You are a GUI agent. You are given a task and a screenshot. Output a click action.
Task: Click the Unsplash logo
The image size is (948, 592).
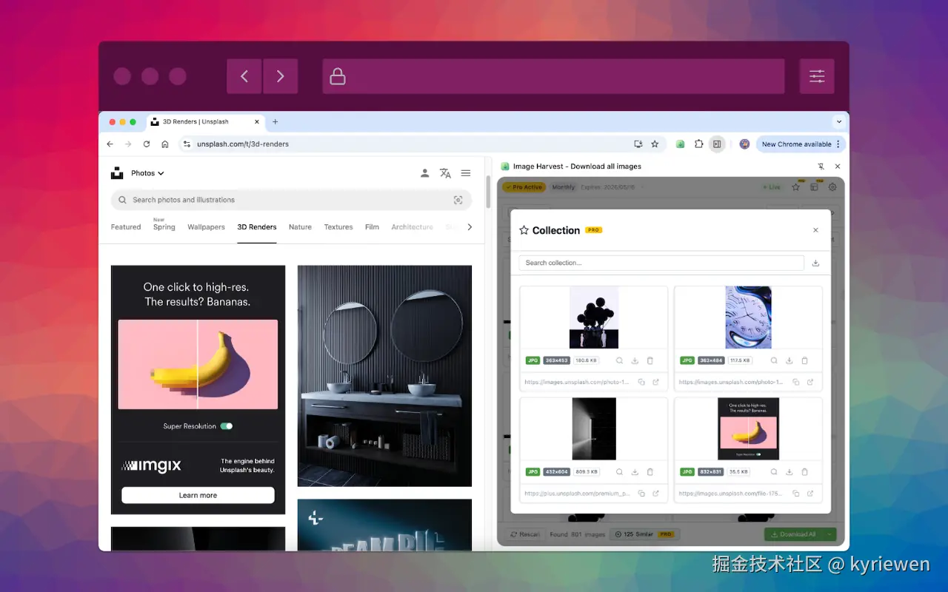117,173
